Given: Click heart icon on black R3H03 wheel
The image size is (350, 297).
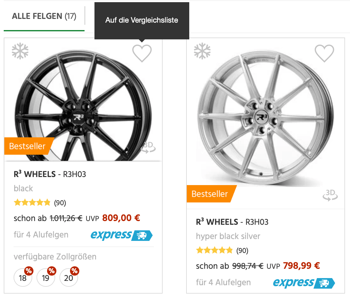Looking at the screenshot, I should point(142,53).
